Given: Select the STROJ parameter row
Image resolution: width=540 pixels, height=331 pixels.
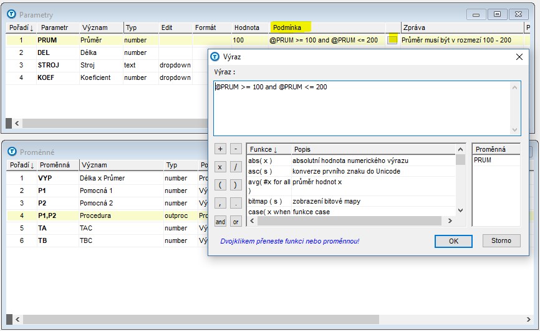Looking at the screenshot, I should (107, 65).
